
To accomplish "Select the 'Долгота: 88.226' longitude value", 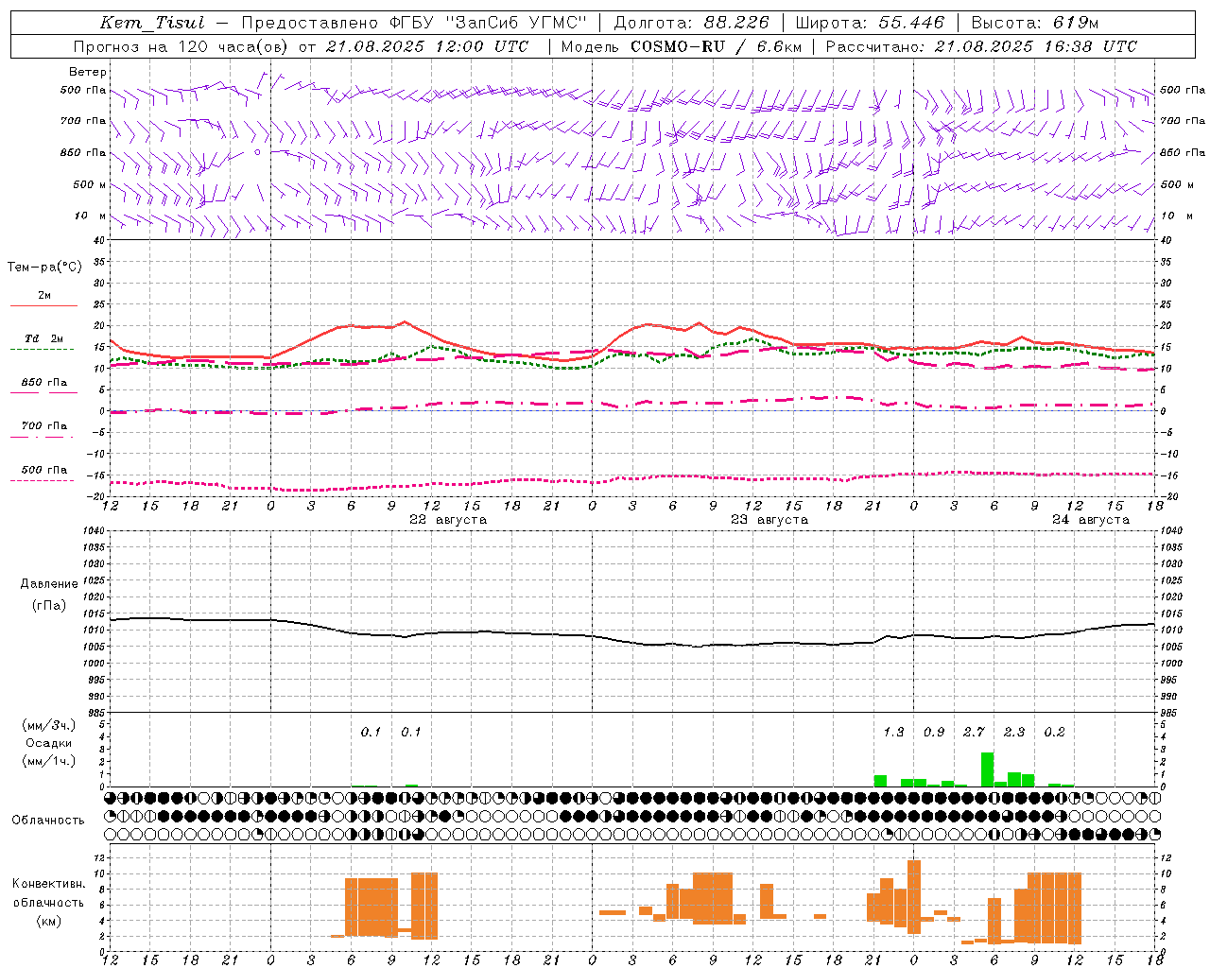I will (691, 23).
